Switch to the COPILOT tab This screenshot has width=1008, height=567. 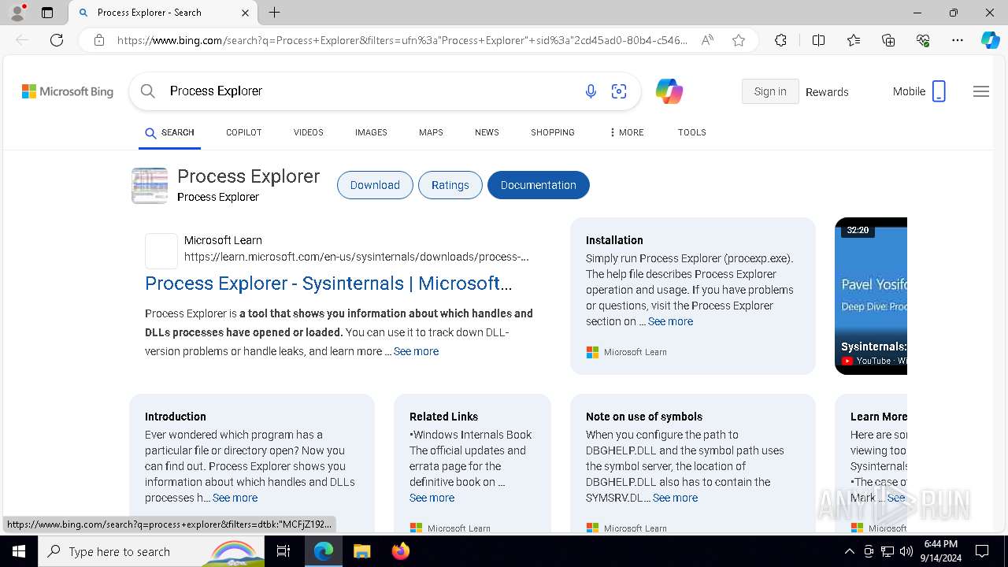click(243, 132)
